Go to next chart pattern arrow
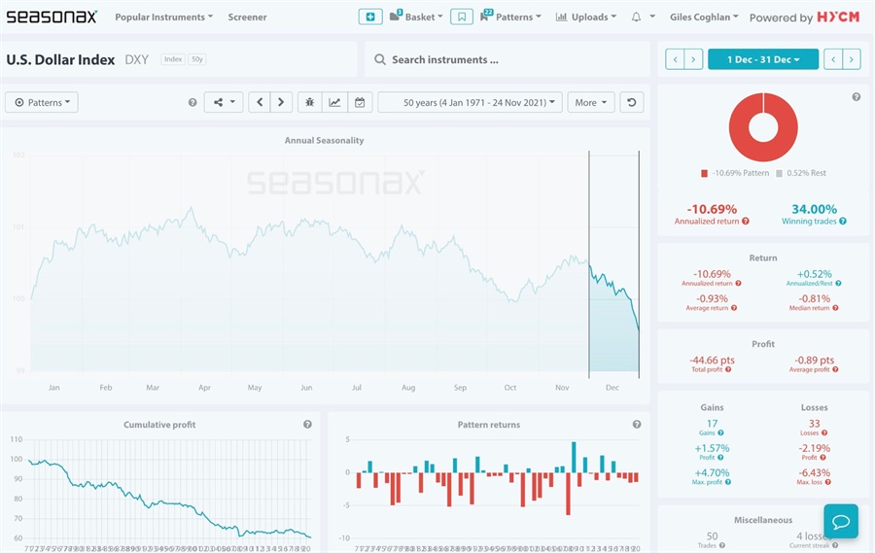Image resolution: width=875 pixels, height=553 pixels. (281, 102)
